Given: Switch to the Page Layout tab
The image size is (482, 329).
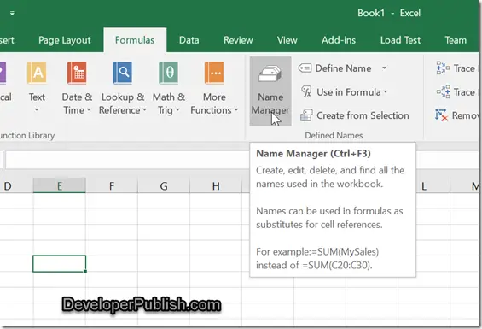Looking at the screenshot, I should point(65,40).
